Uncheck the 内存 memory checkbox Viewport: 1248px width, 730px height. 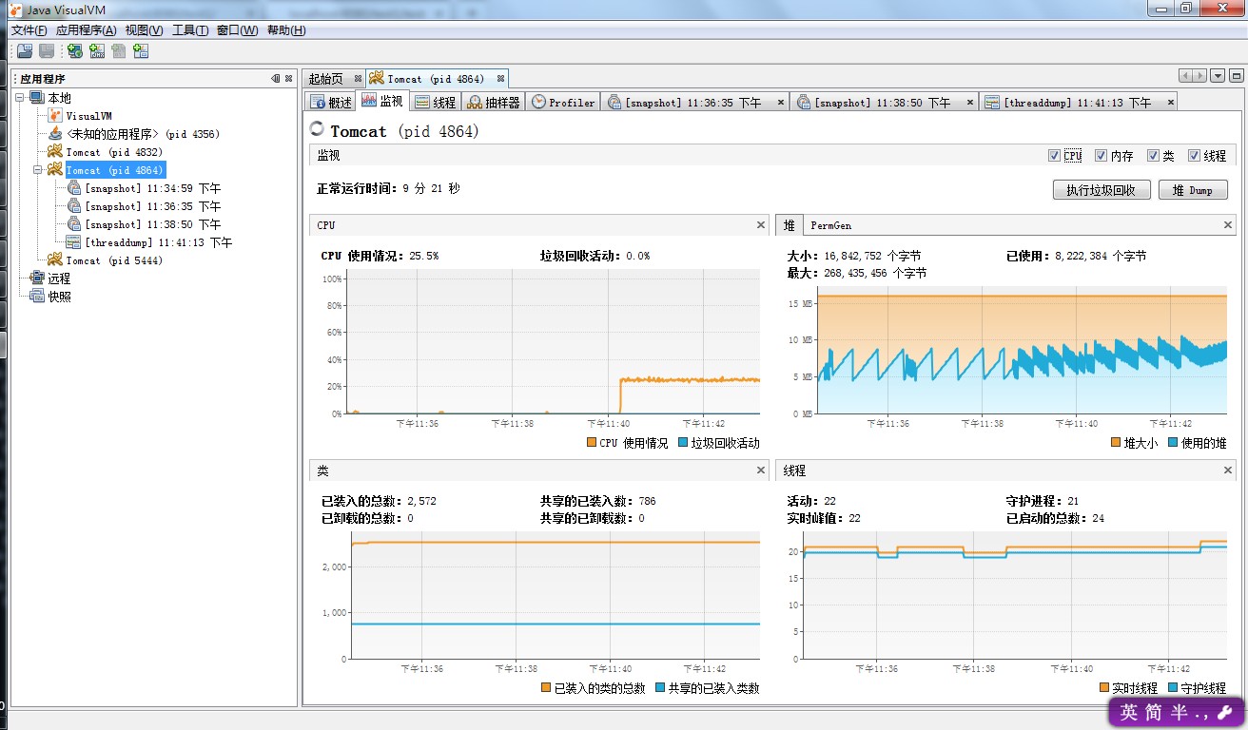tap(1101, 156)
